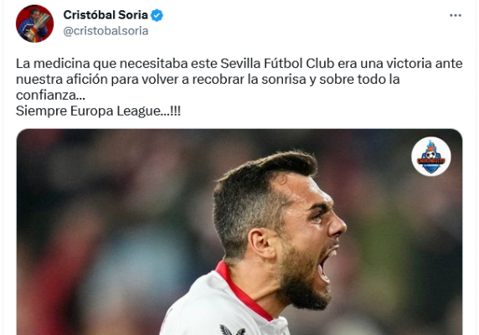Click Cristóbal Soria's profile avatar
This screenshot has width=479, height=335.
click(35, 23)
